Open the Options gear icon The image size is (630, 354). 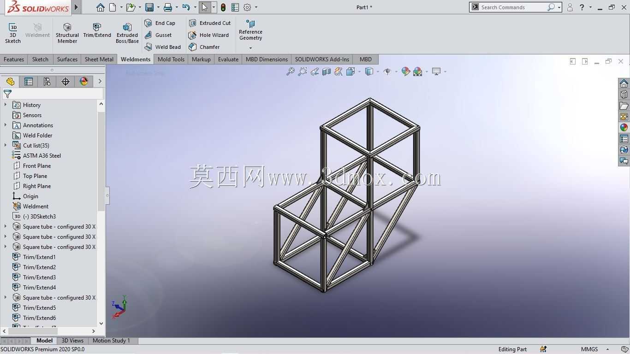coord(248,7)
